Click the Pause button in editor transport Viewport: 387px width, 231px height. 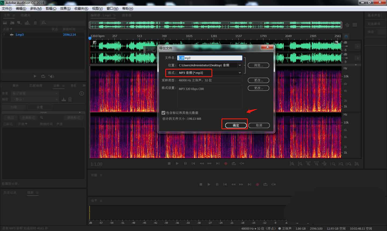tap(185, 164)
